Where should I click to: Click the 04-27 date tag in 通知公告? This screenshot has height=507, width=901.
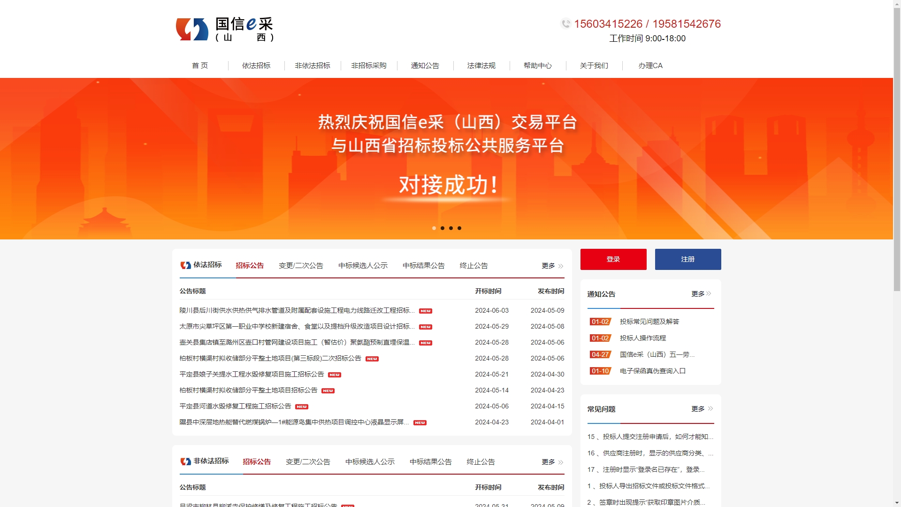[x=600, y=354]
